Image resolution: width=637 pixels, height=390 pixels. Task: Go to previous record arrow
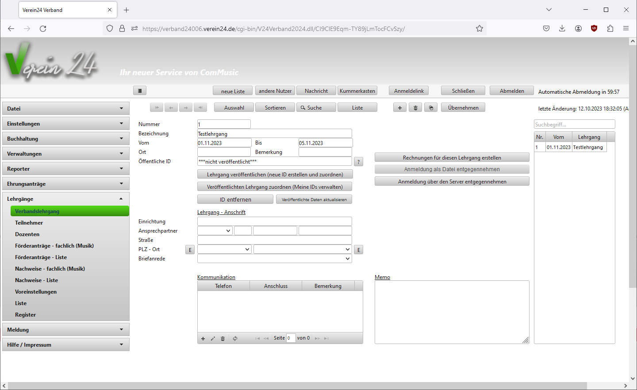click(171, 107)
